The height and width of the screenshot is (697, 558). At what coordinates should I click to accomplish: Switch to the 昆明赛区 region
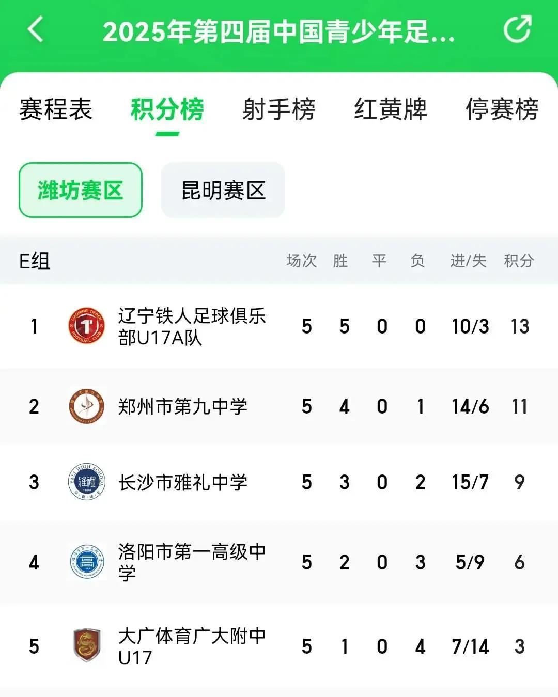pos(223,190)
